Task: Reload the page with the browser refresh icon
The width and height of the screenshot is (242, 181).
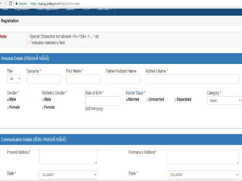Action: click(10, 3)
